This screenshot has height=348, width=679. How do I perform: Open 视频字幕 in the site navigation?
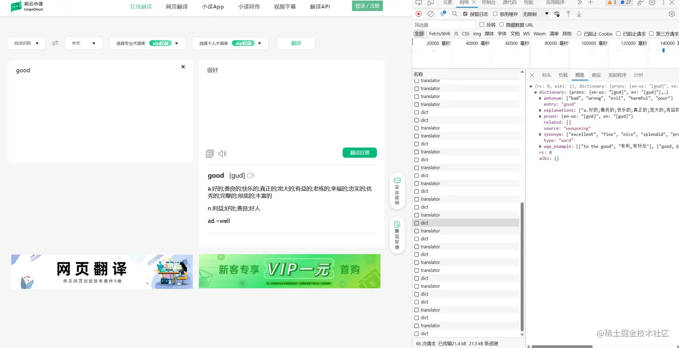(x=285, y=7)
